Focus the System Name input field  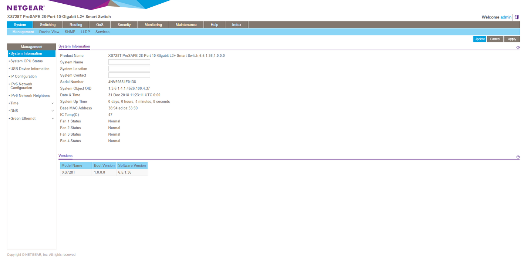click(129, 62)
